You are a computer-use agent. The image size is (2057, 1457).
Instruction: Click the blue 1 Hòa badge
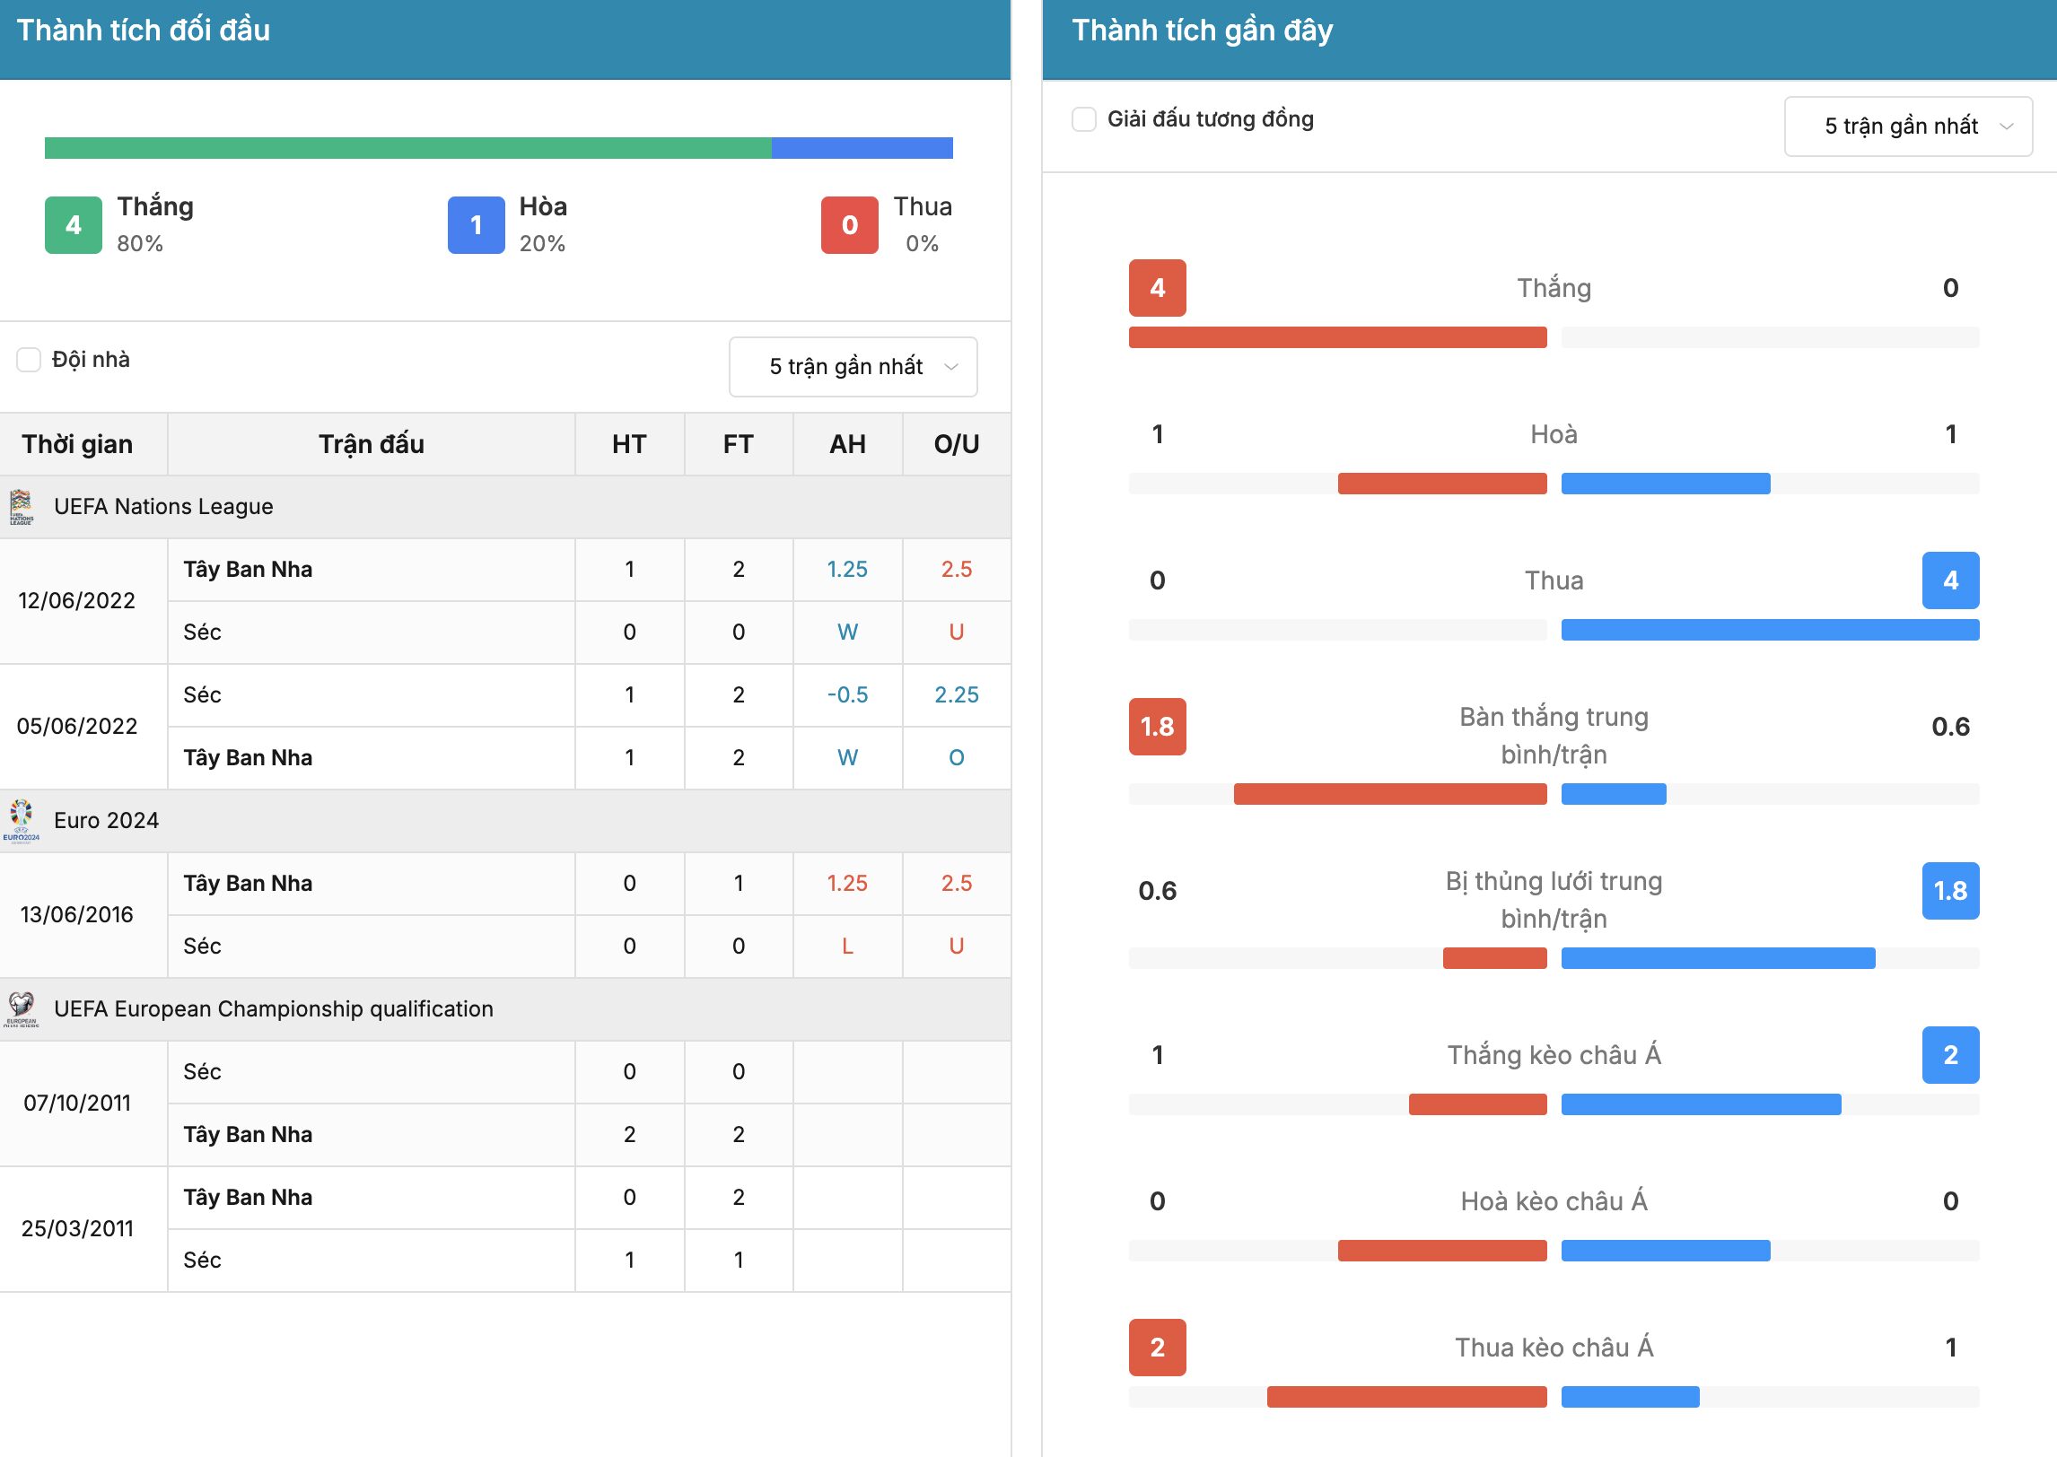[477, 225]
